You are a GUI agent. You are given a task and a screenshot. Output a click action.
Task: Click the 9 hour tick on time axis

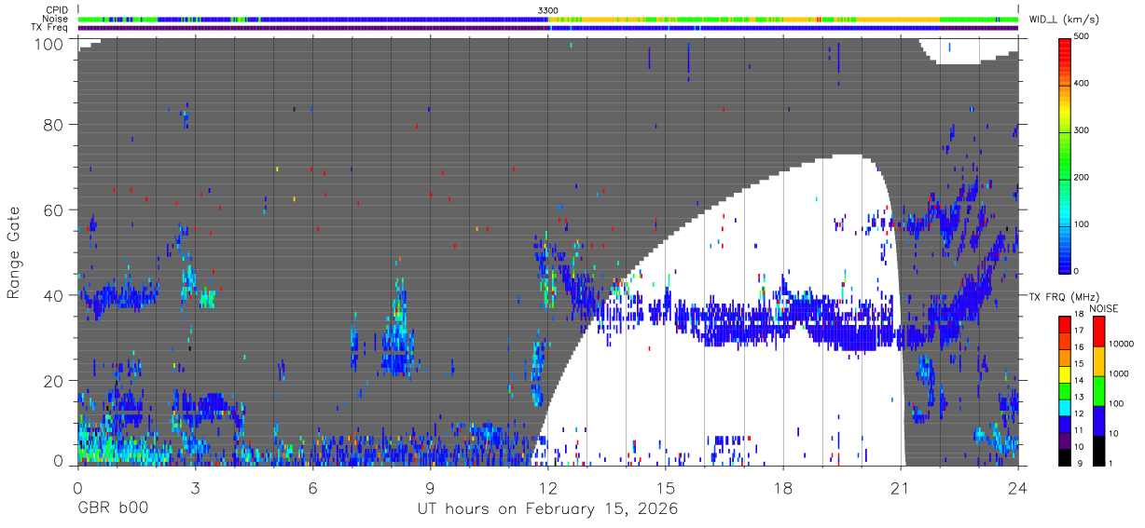(431, 488)
